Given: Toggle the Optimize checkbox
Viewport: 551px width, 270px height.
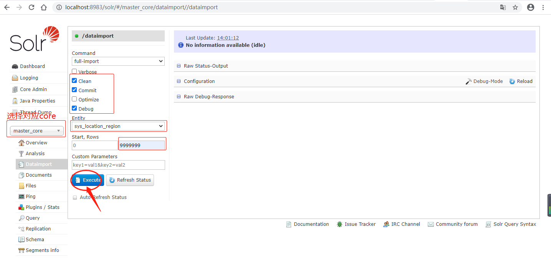Looking at the screenshot, I should (74, 99).
